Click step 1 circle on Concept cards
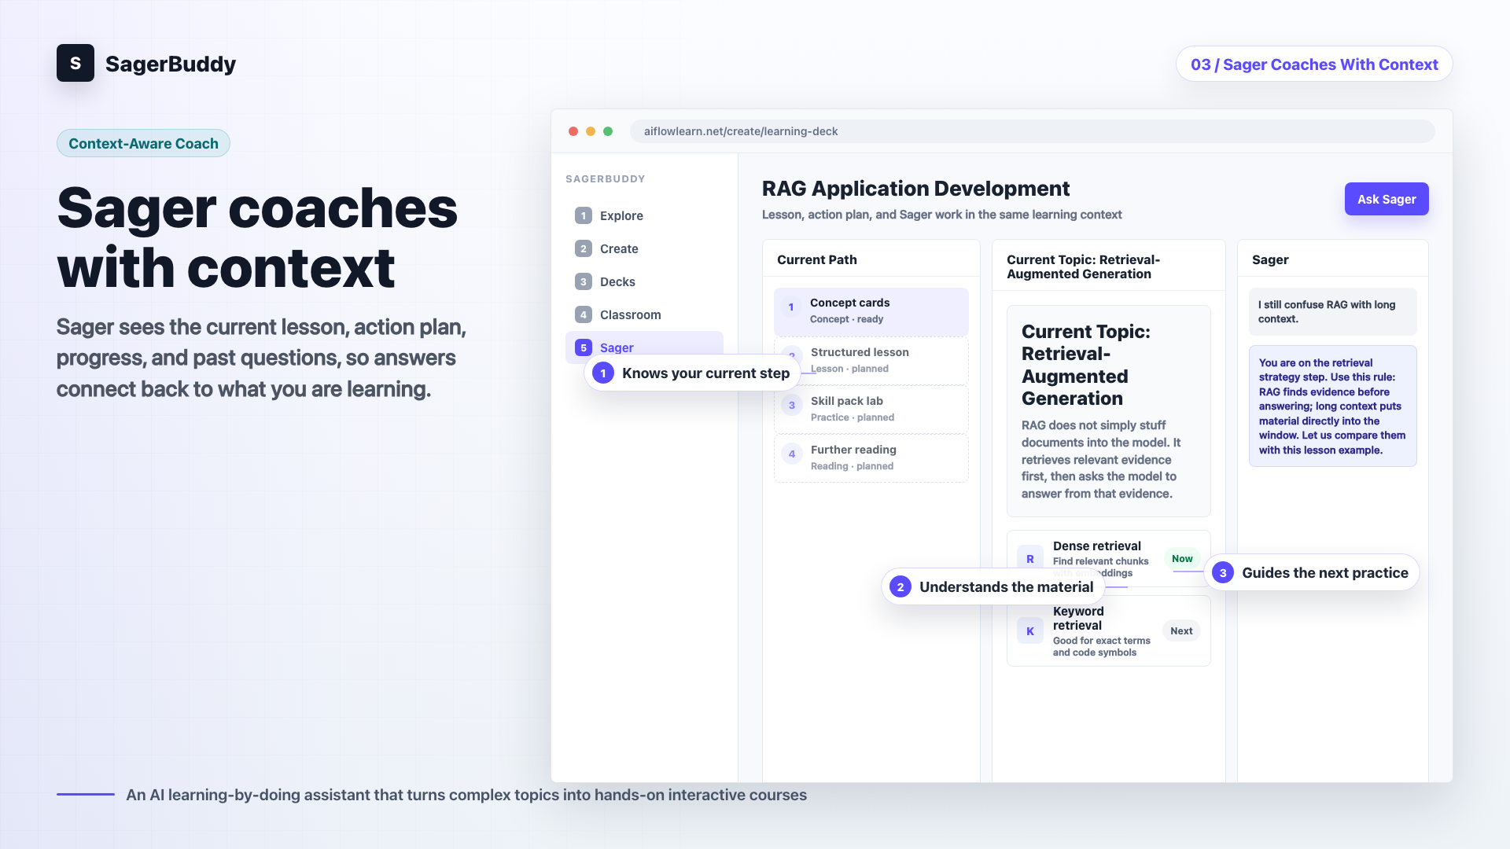The width and height of the screenshot is (1510, 849). coord(791,307)
